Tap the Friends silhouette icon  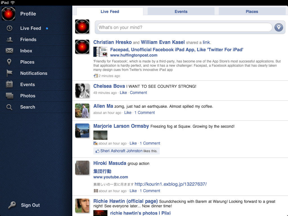[x=9, y=39]
